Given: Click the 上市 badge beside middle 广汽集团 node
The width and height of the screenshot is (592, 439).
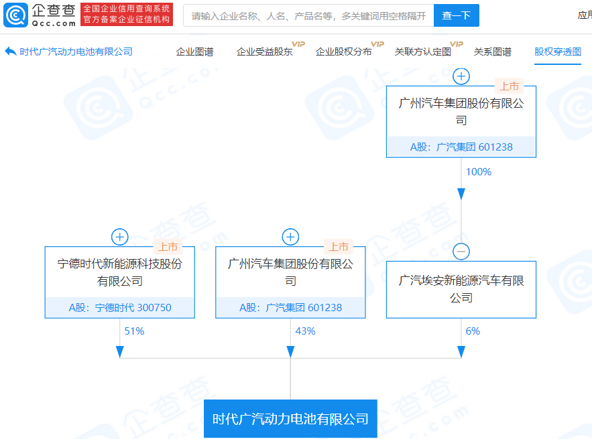Looking at the screenshot, I should pyautogui.click(x=340, y=246).
